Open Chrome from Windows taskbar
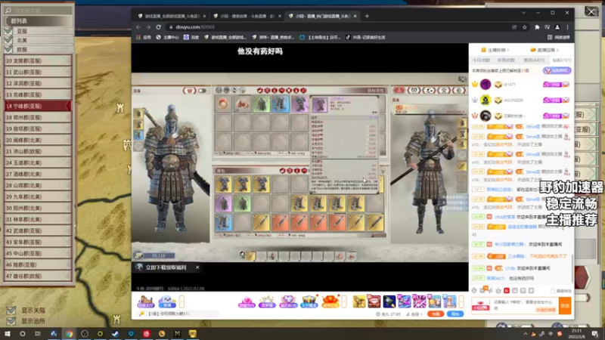 click(69, 334)
